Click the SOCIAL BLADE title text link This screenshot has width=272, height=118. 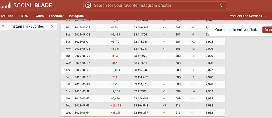click(33, 5)
